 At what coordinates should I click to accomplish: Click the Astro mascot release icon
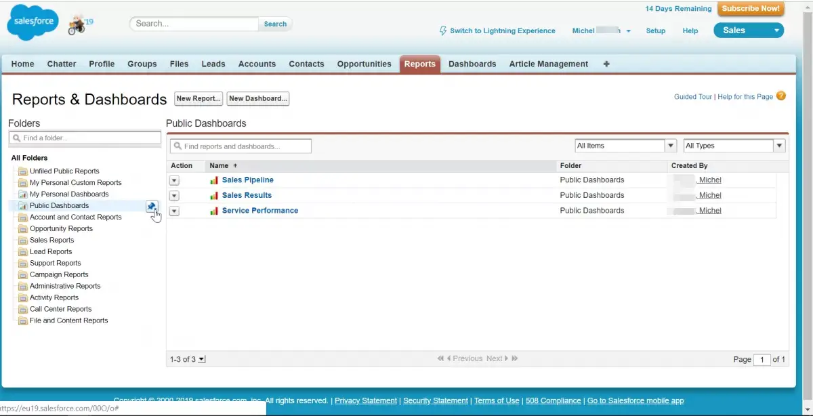pyautogui.click(x=77, y=26)
